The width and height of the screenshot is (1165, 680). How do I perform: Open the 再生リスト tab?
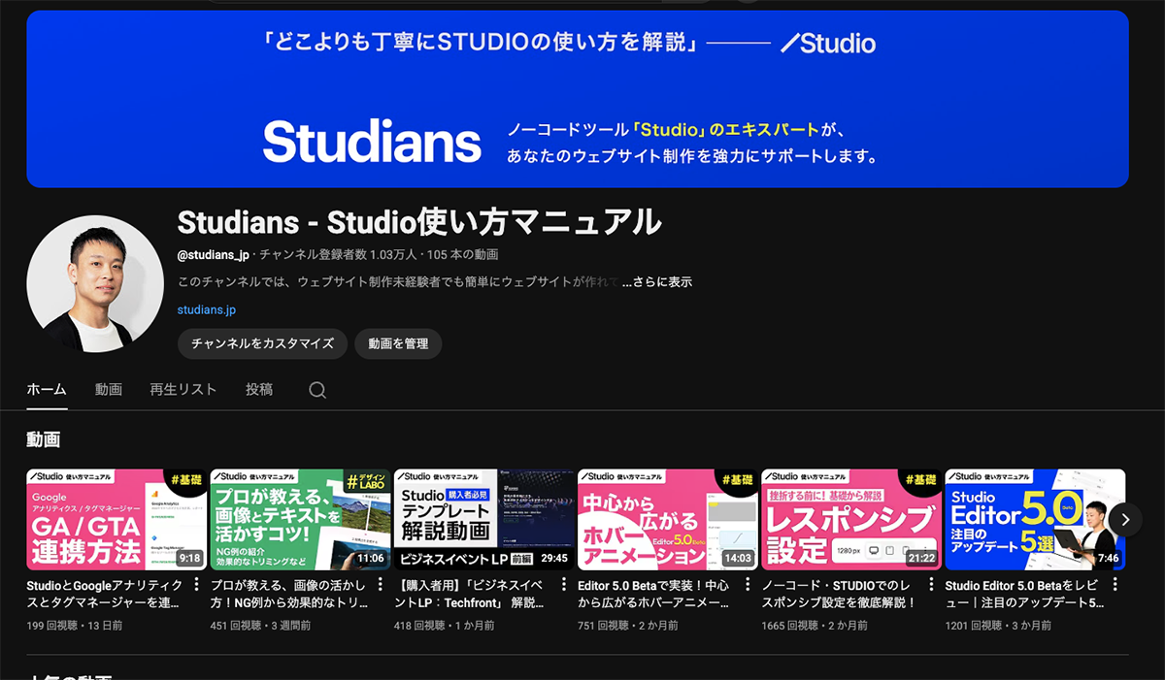[183, 389]
